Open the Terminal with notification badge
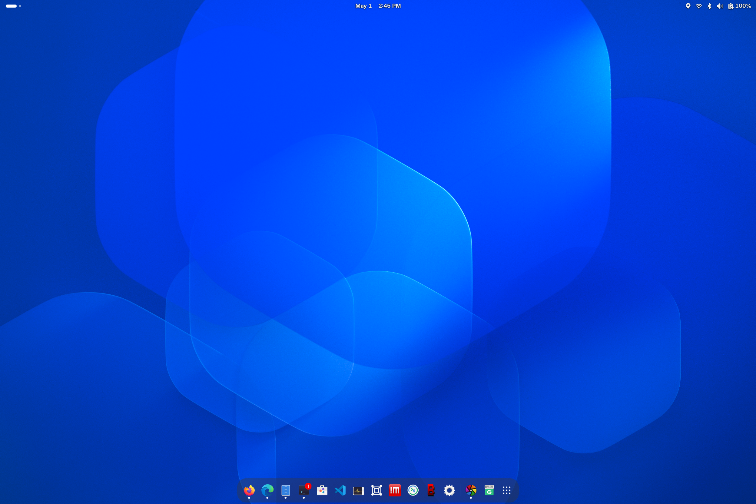This screenshot has height=504, width=756. click(304, 490)
